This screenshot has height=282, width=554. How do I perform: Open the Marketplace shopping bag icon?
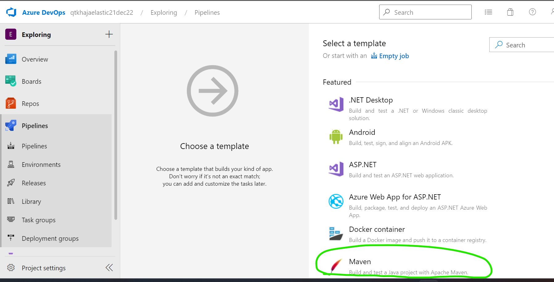coord(510,12)
